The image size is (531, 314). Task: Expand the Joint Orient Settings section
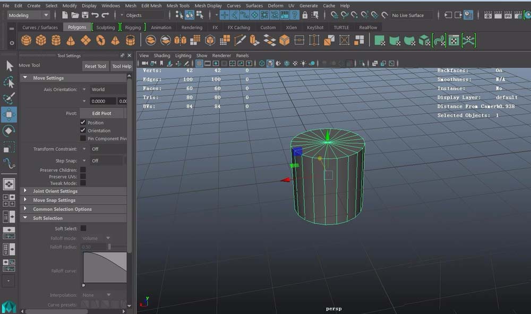[x=25, y=191]
